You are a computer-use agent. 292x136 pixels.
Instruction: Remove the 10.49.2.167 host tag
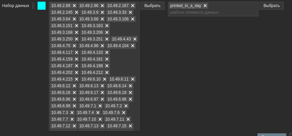click(x=133, y=6)
